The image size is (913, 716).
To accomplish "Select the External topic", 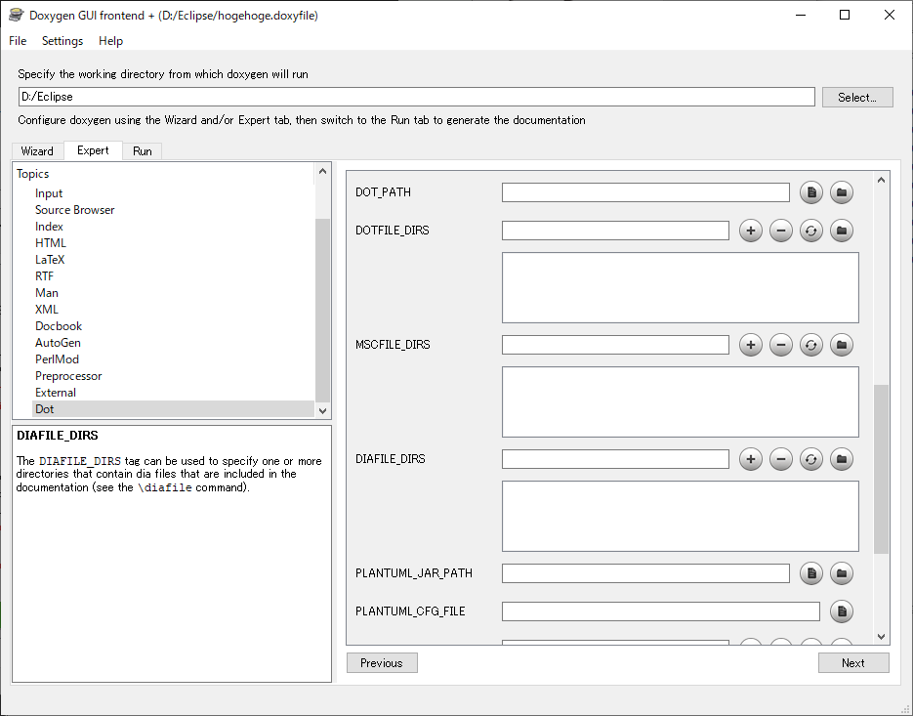I will coord(56,393).
